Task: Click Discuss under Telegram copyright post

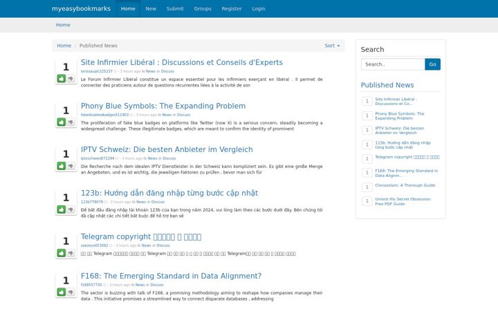Action: coord(163,245)
